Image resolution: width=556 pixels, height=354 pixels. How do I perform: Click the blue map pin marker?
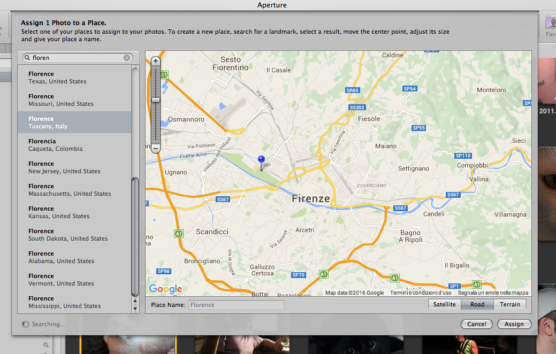(261, 163)
